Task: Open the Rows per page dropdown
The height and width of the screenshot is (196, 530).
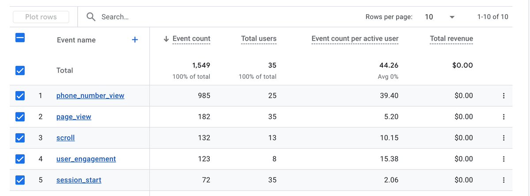Action: tap(440, 17)
